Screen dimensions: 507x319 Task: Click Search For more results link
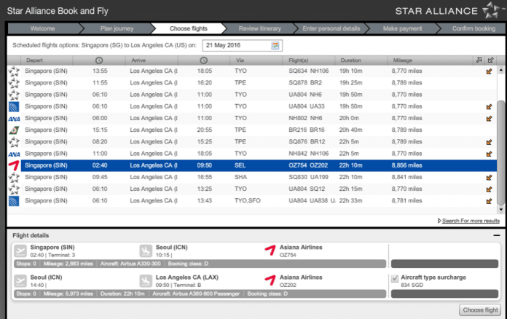click(471, 221)
